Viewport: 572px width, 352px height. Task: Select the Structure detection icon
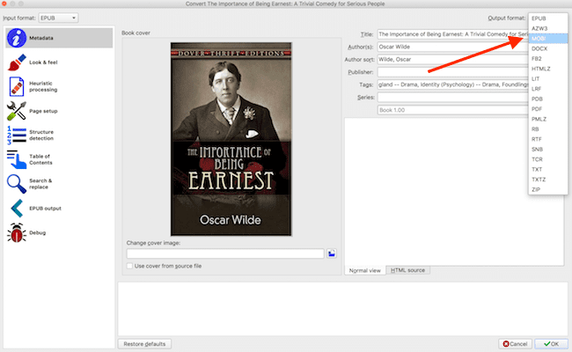17,136
